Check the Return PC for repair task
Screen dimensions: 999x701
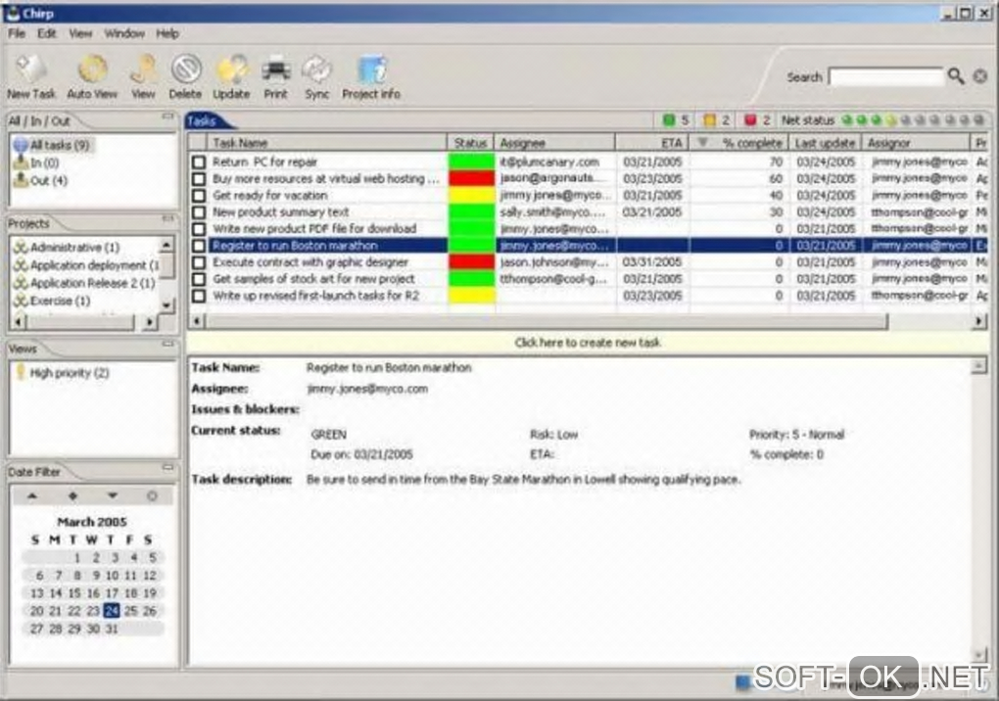[x=199, y=163]
